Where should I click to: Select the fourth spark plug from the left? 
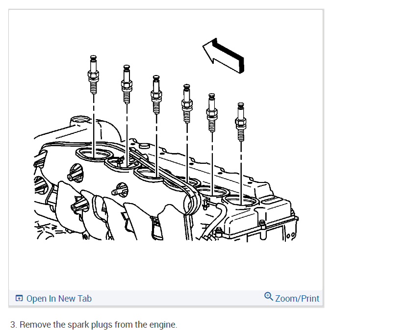(x=187, y=103)
